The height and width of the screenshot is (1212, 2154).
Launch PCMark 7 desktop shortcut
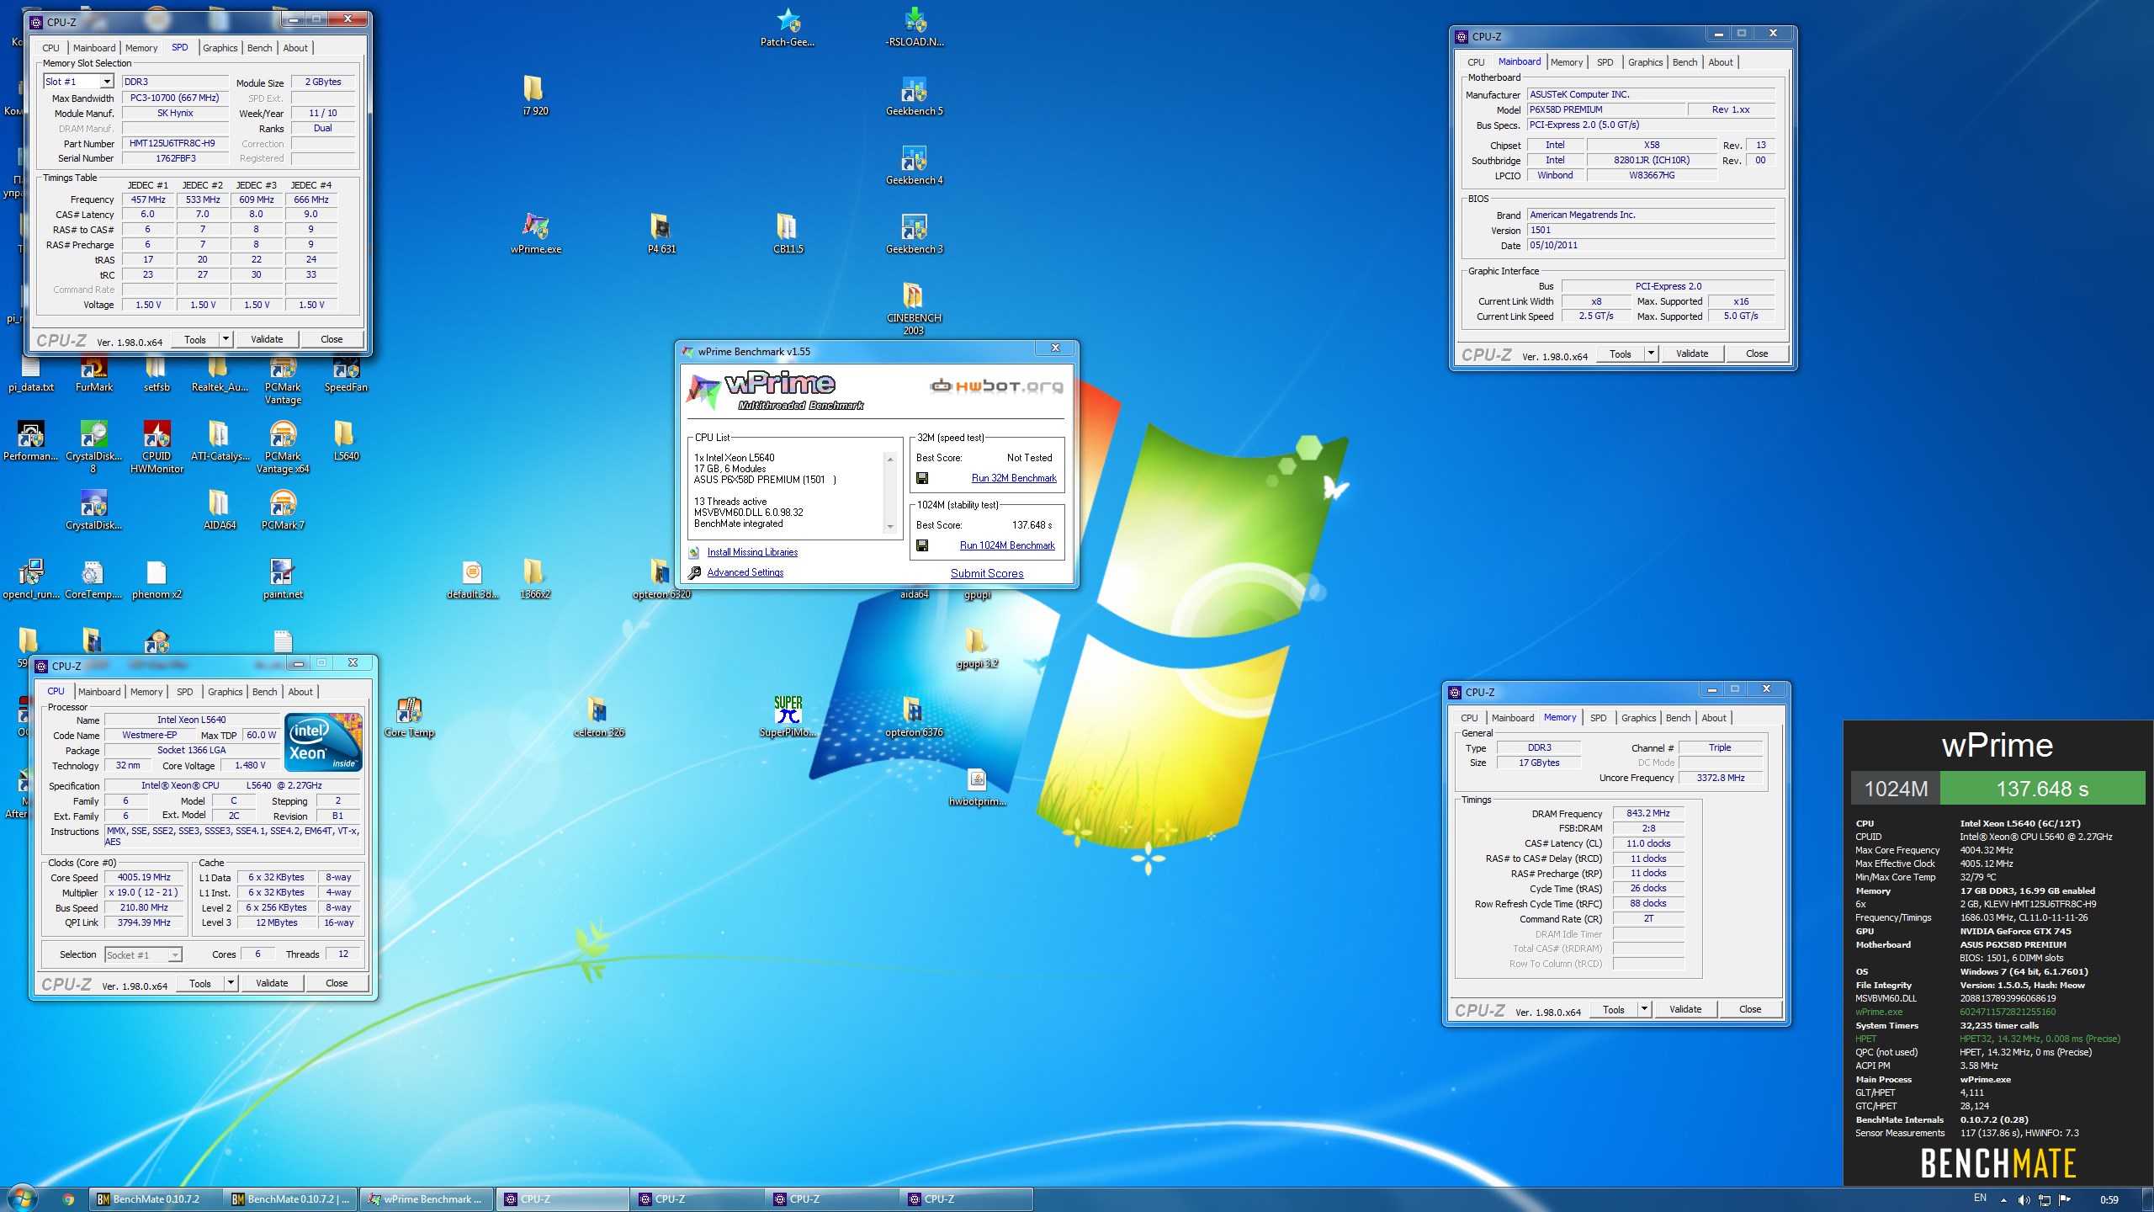pyautogui.click(x=283, y=509)
